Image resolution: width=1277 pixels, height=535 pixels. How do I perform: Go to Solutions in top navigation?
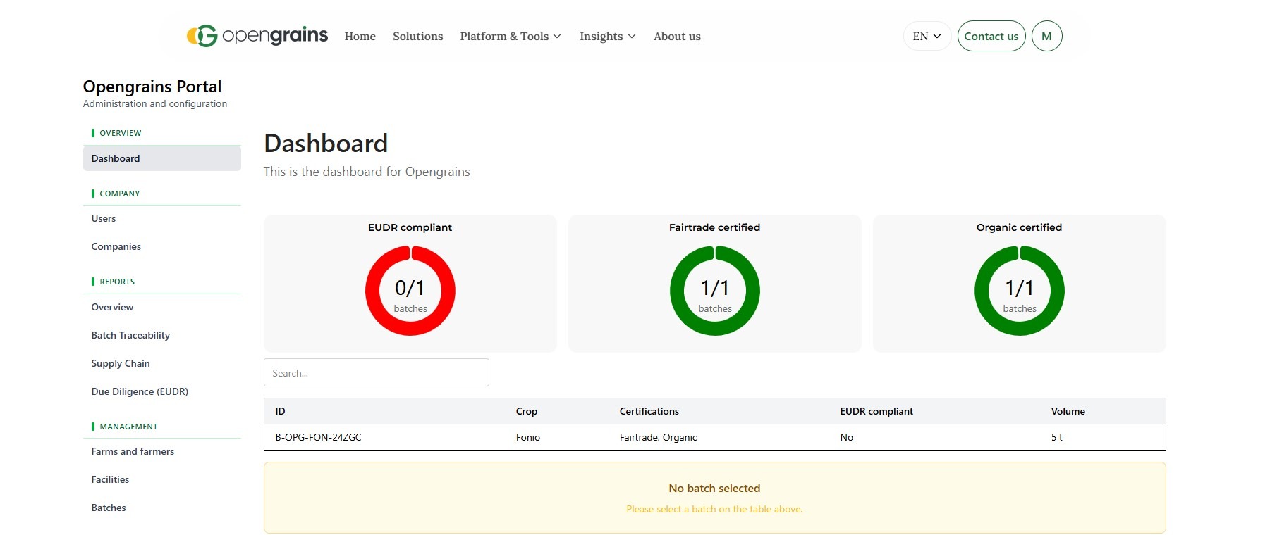417,37
